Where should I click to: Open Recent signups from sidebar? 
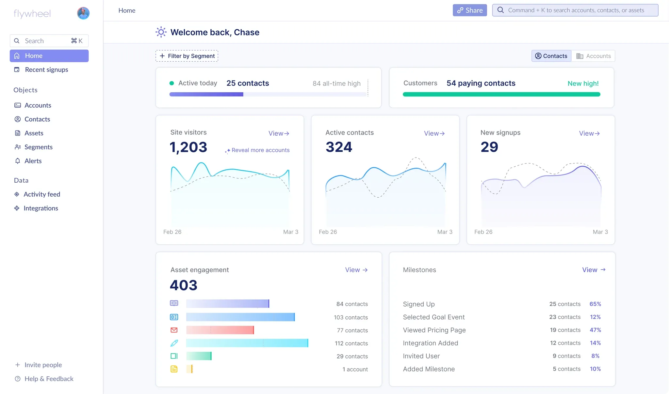click(x=46, y=69)
